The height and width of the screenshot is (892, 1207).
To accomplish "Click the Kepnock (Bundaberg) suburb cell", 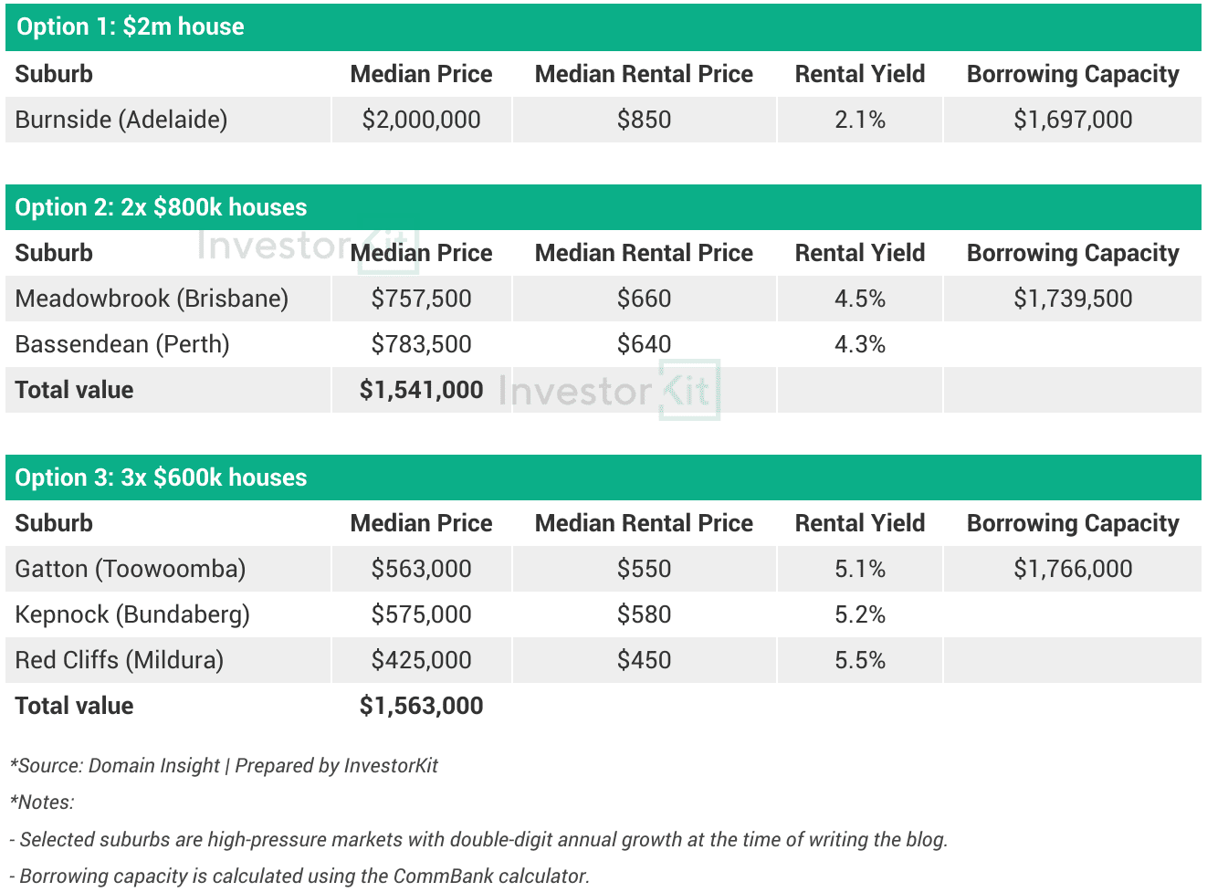I will coord(132,614).
